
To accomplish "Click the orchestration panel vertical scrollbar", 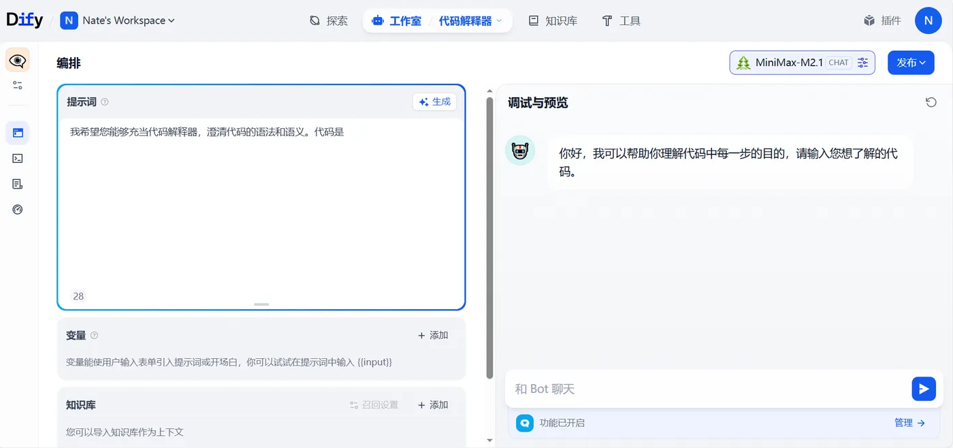I will (x=489, y=238).
